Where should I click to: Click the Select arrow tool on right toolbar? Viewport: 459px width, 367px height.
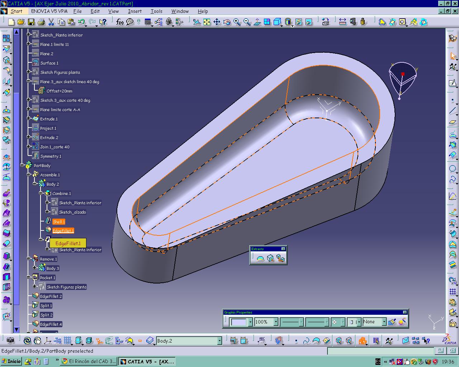pos(453,56)
